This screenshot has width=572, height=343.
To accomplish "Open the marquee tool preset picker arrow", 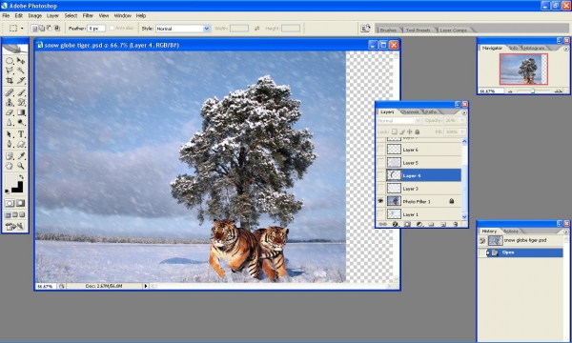I will click(x=22, y=28).
